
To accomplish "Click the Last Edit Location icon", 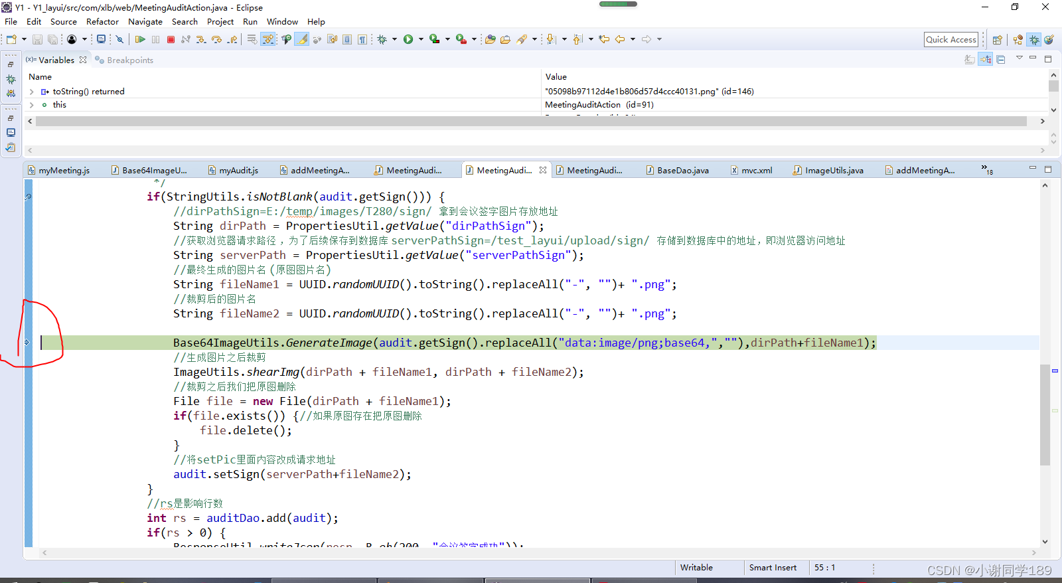I will coord(604,39).
